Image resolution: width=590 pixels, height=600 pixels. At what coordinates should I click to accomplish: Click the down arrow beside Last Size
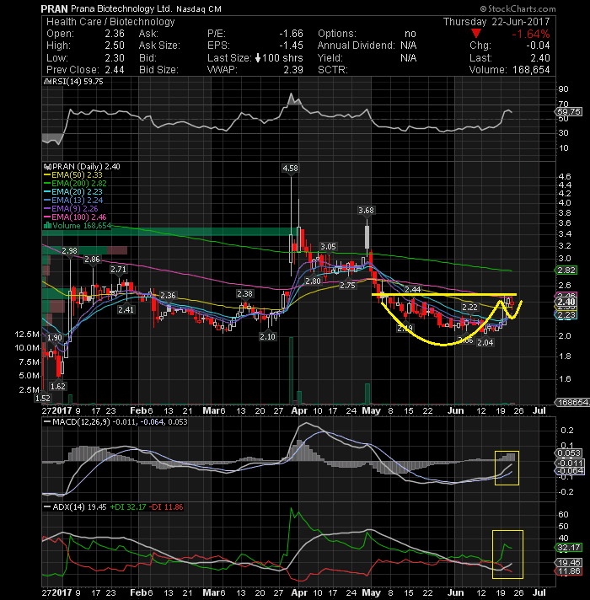tap(258, 58)
